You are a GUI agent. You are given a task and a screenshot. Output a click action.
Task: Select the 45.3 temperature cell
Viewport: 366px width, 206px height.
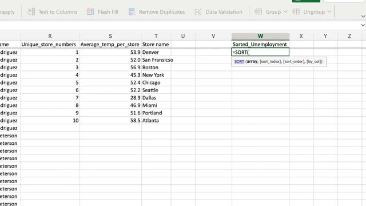point(110,75)
